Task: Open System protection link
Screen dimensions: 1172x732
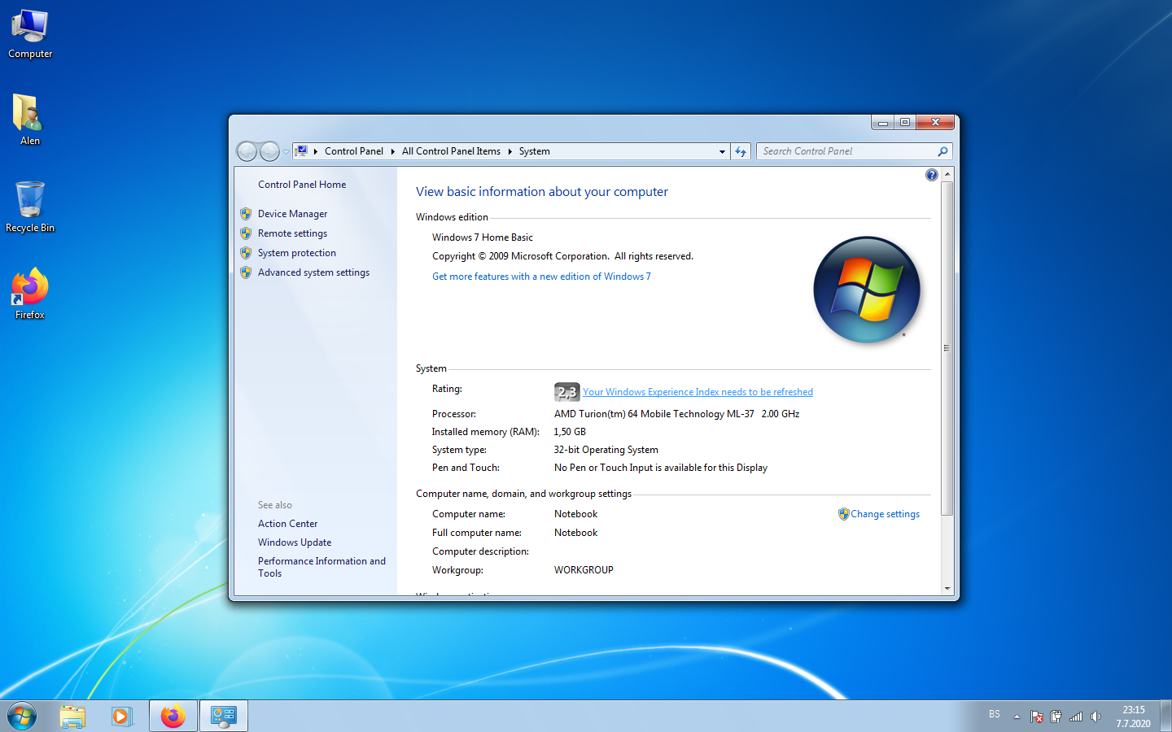Action: pos(297,253)
